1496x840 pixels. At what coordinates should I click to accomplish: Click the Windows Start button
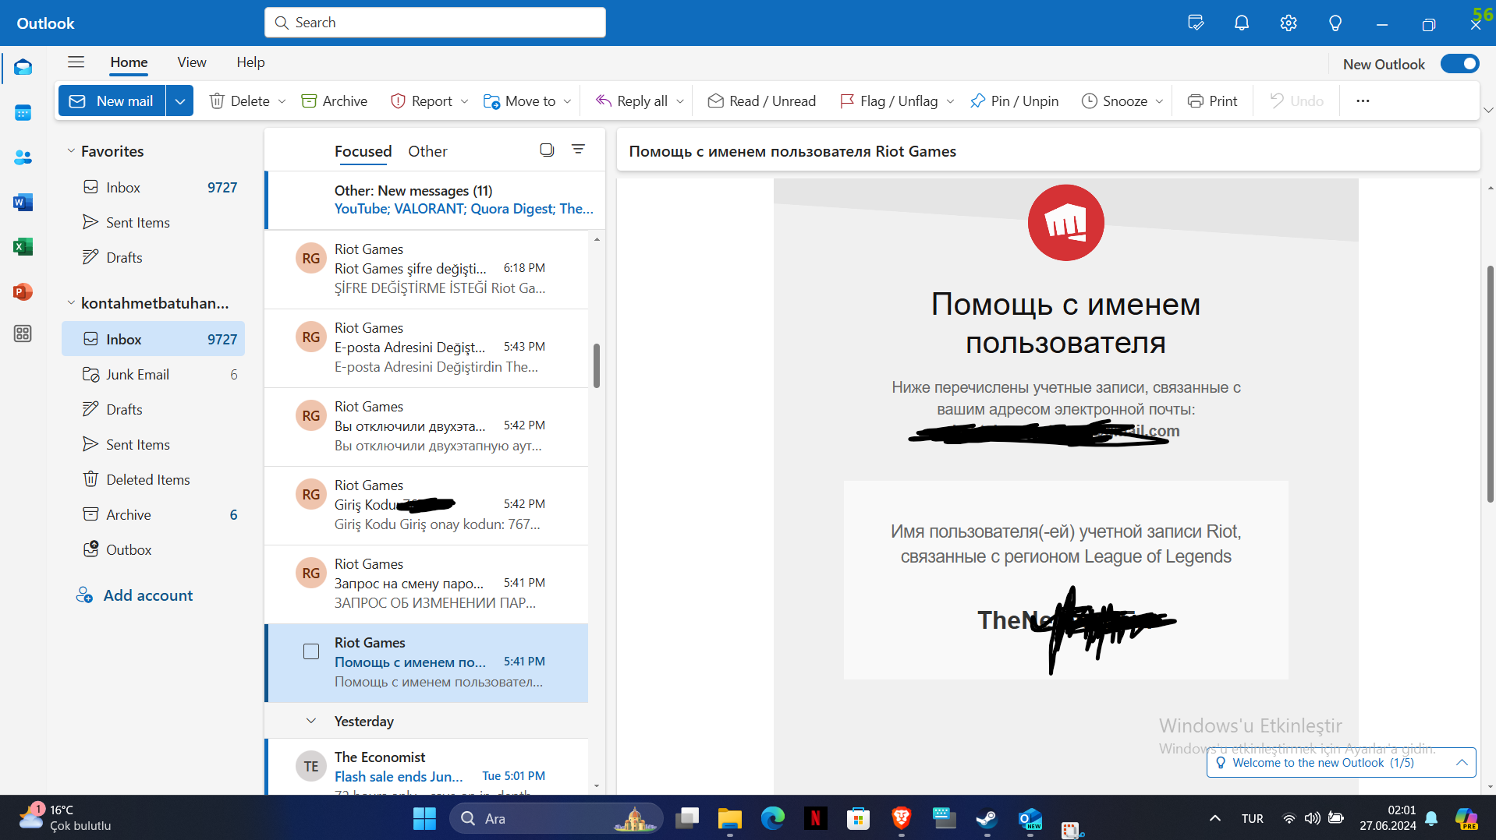pos(424,818)
